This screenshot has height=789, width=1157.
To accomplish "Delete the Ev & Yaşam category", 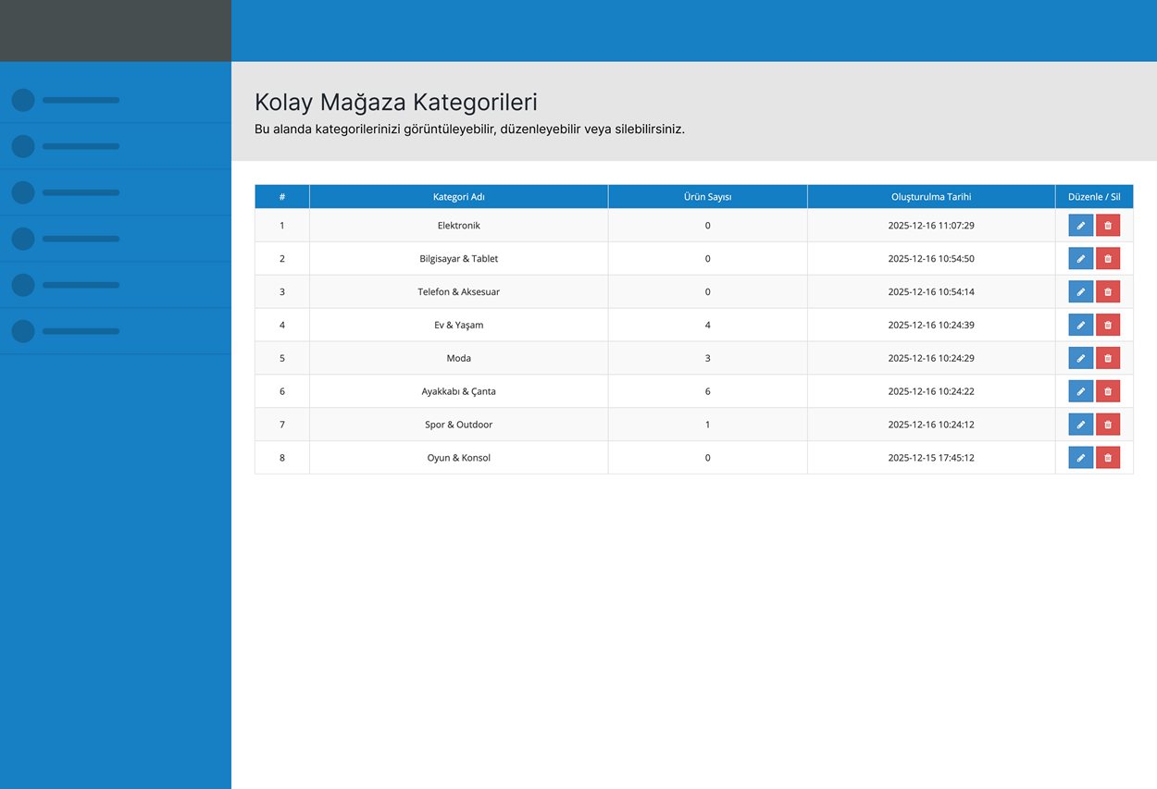I will point(1108,326).
